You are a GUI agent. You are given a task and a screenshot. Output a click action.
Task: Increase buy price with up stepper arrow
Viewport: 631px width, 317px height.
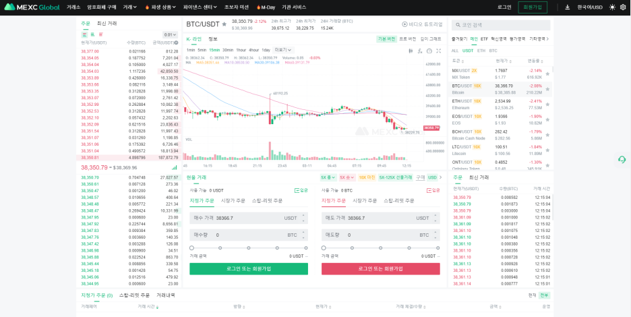pyautogui.click(x=303, y=216)
